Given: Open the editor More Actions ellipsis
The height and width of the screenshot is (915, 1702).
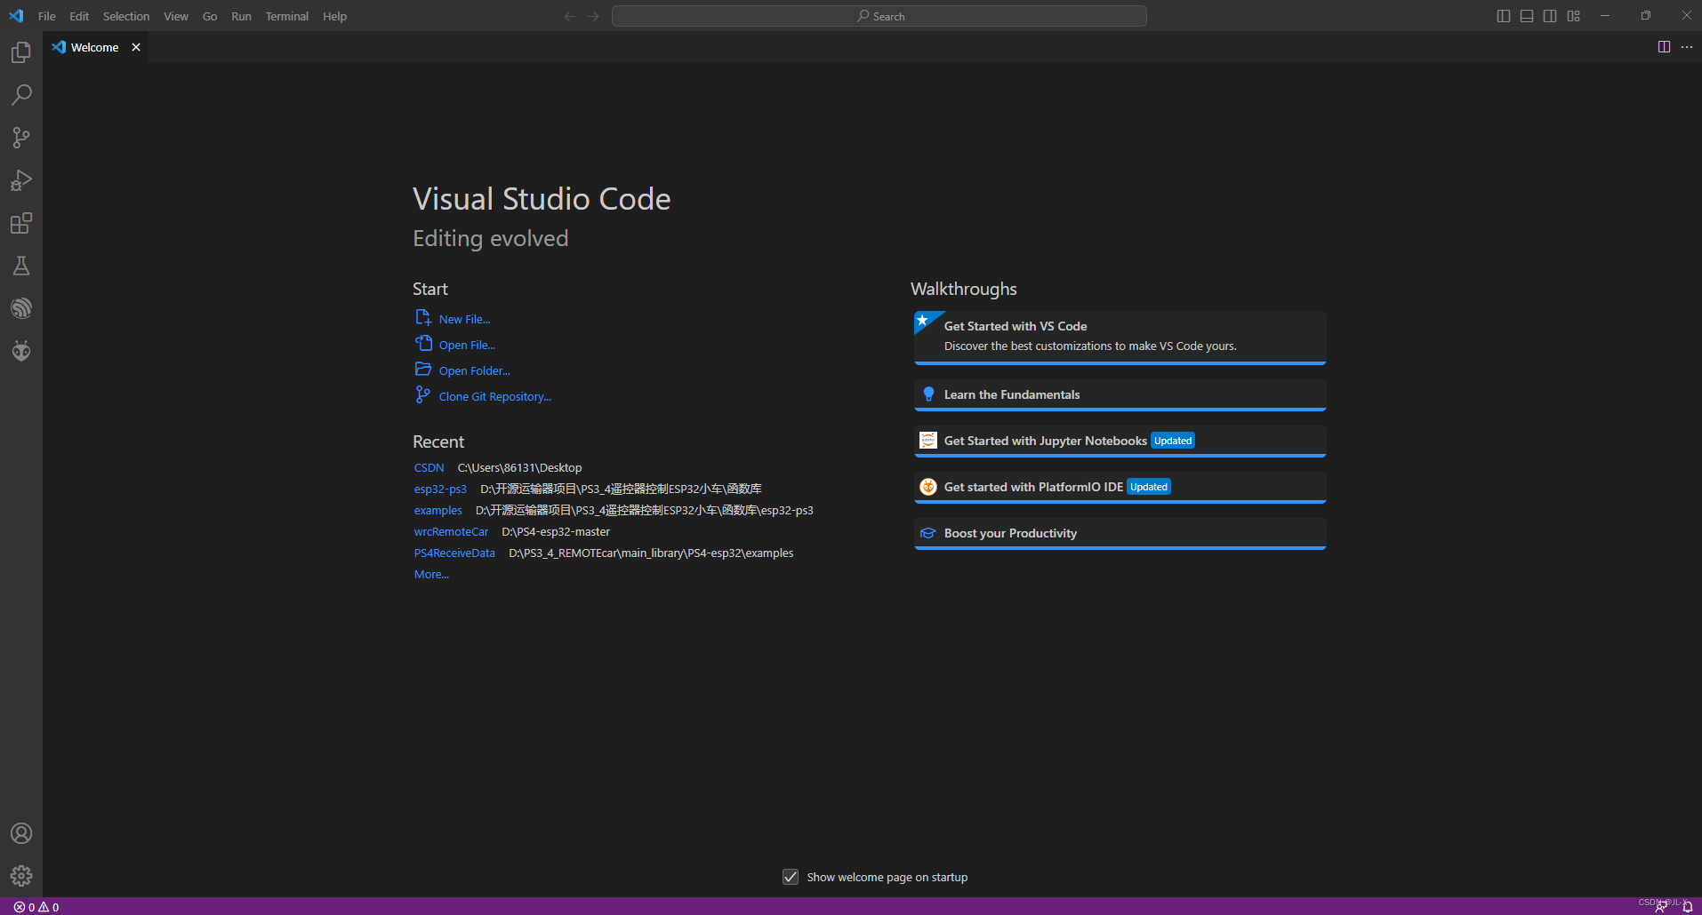Looking at the screenshot, I should tap(1687, 47).
